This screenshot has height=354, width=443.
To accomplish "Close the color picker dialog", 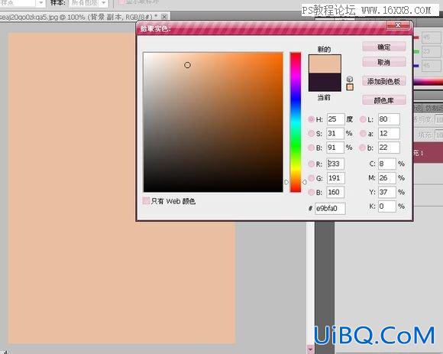I will click(x=398, y=25).
